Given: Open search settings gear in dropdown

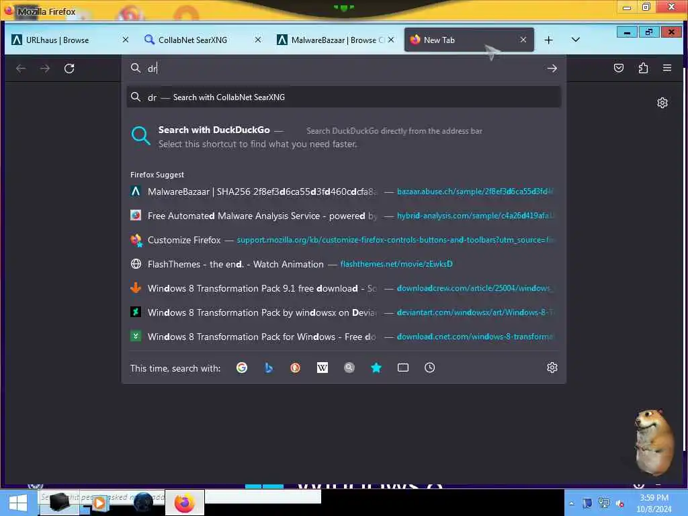Looking at the screenshot, I should click(552, 368).
